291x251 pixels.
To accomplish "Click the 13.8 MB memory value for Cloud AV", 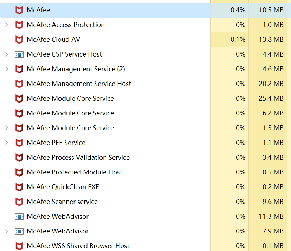I will [271, 40].
